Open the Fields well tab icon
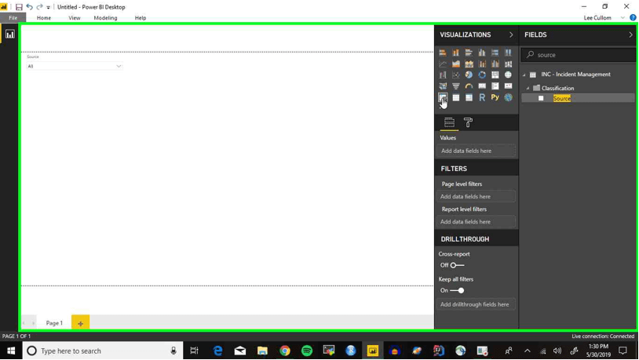This screenshot has height=360, width=639. pos(449,122)
